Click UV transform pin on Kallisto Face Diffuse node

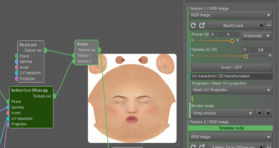(x=8, y=119)
